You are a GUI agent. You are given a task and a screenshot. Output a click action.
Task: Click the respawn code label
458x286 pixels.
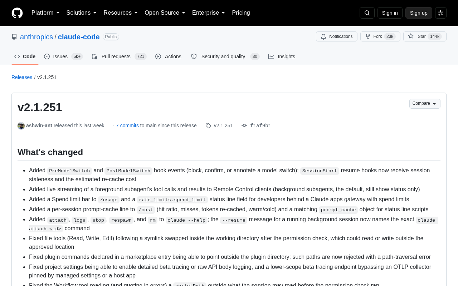pos(121,220)
